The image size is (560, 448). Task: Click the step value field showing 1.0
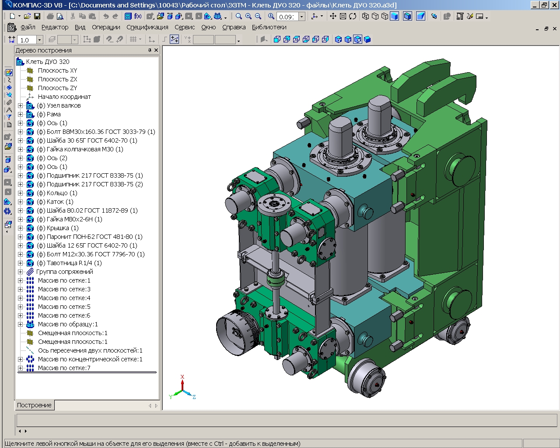point(26,40)
